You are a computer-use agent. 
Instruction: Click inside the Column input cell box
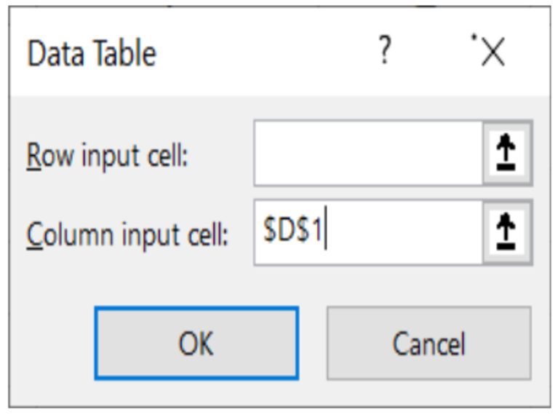pyautogui.click(x=367, y=233)
